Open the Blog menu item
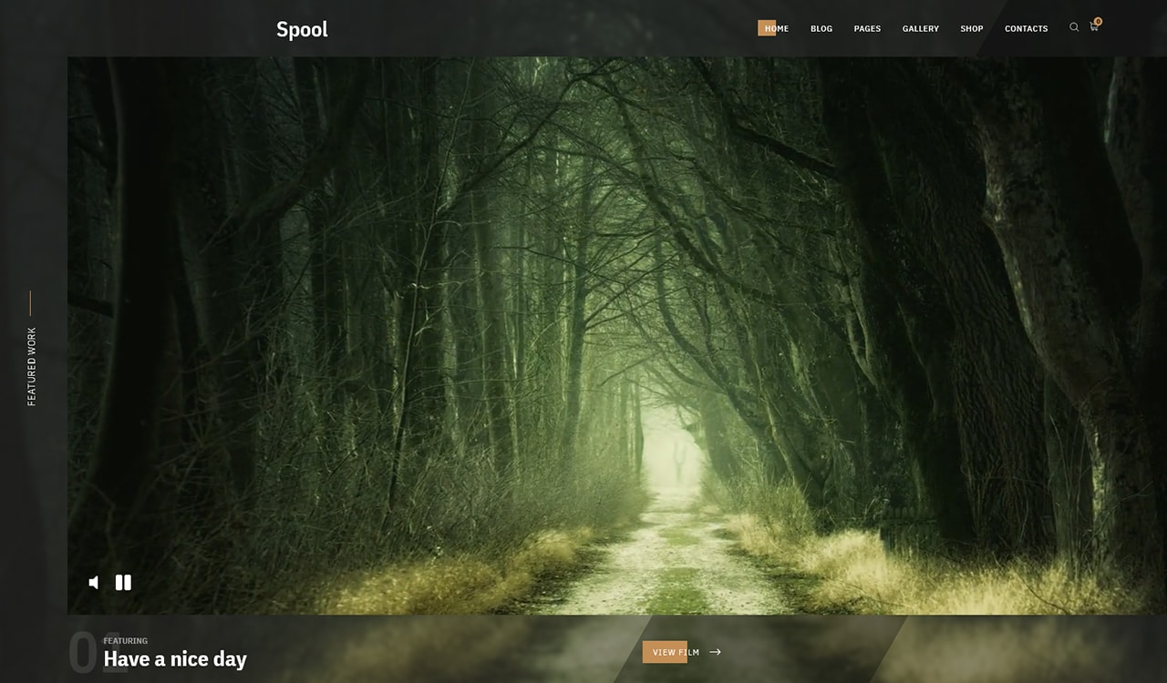Screen dimensions: 1167x683 [821, 28]
